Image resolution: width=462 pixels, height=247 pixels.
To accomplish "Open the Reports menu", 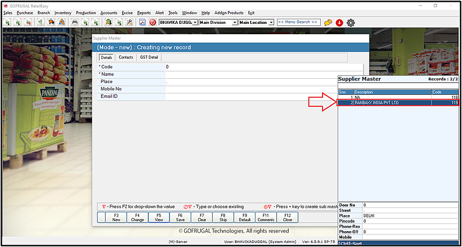I will point(144,13).
